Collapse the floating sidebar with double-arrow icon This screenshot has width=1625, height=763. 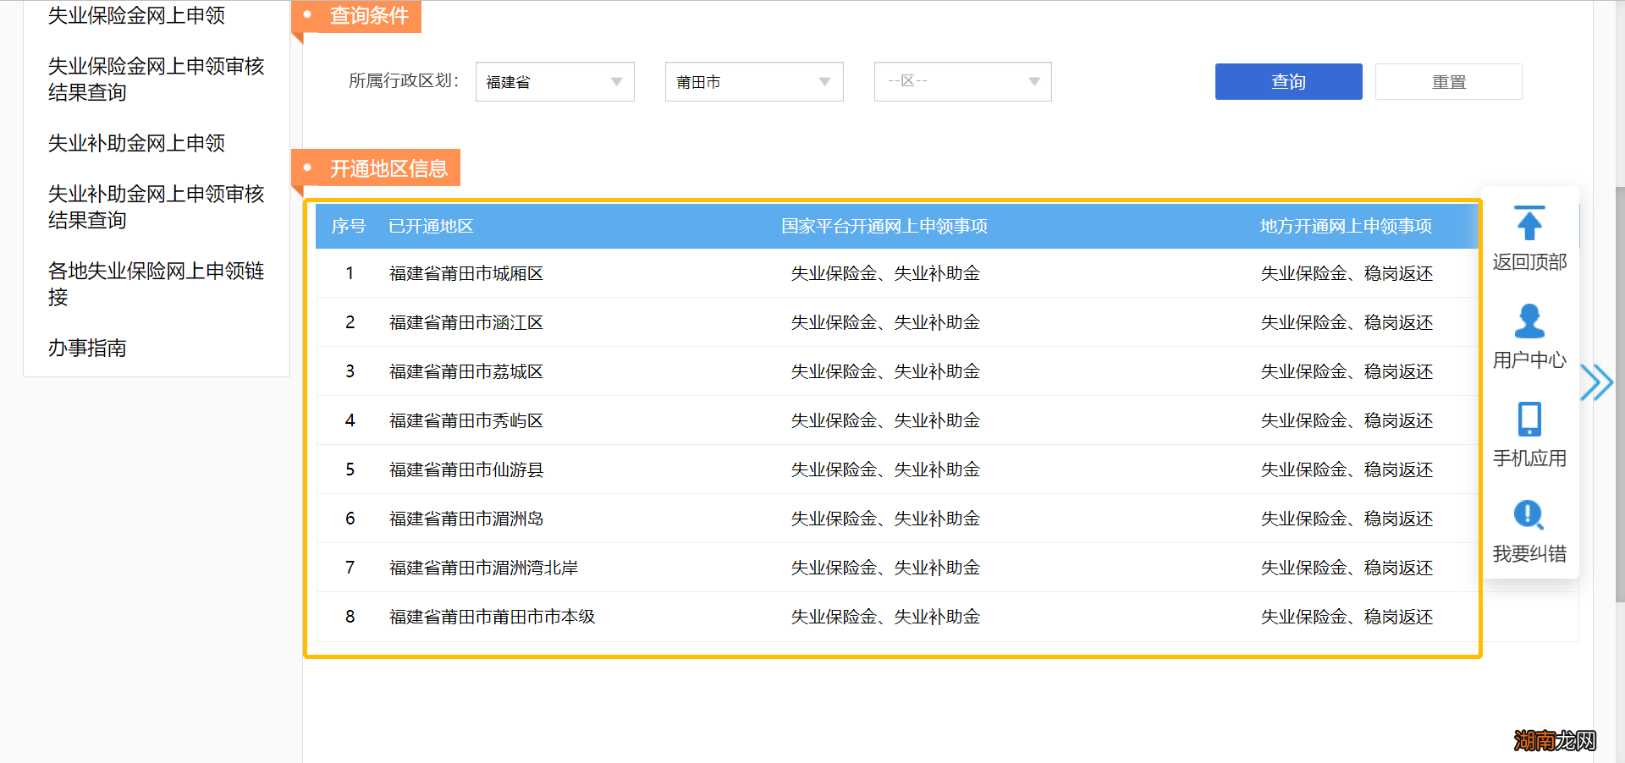pos(1596,382)
